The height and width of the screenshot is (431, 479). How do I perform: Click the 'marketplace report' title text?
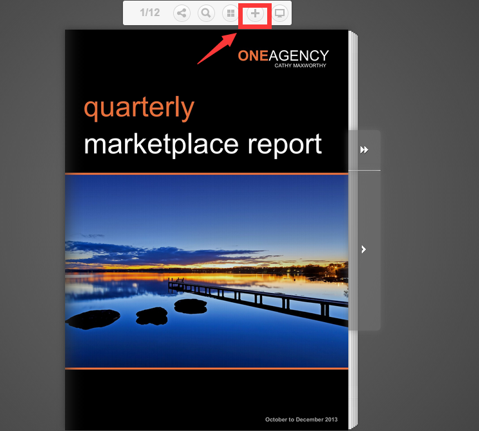(203, 145)
